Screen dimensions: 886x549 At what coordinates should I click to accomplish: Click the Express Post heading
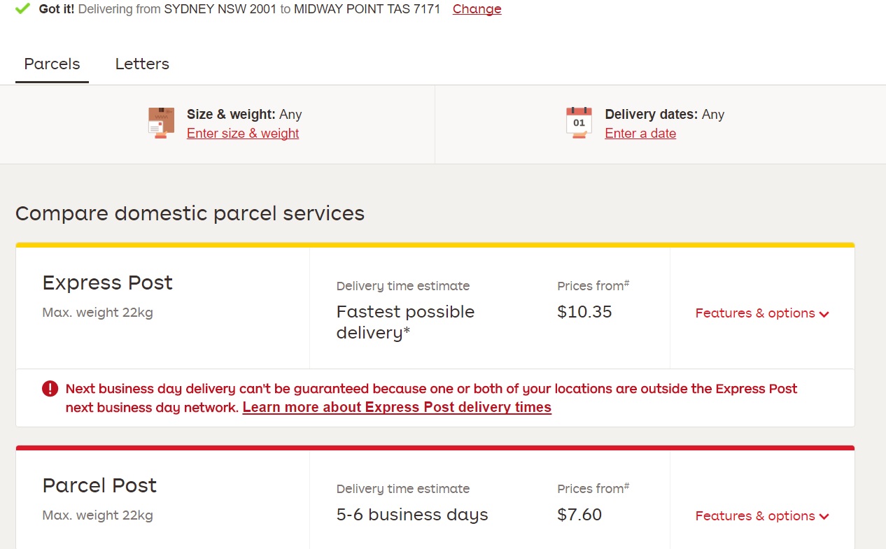click(x=107, y=283)
